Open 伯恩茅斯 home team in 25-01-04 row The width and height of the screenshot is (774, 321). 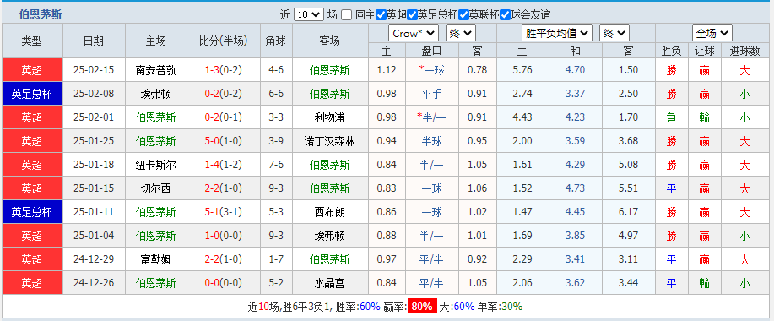155,236
